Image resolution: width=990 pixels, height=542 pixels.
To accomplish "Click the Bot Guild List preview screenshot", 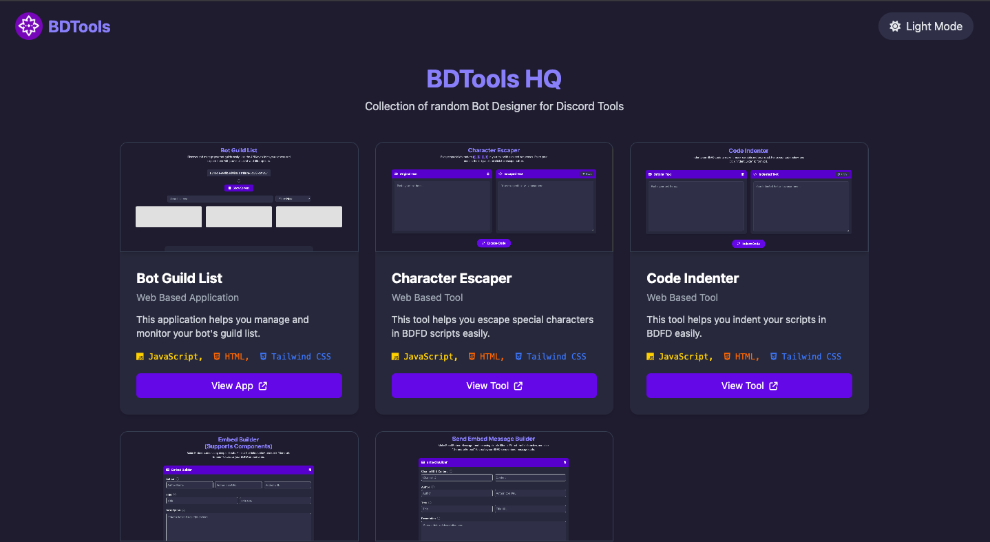I will (239, 196).
